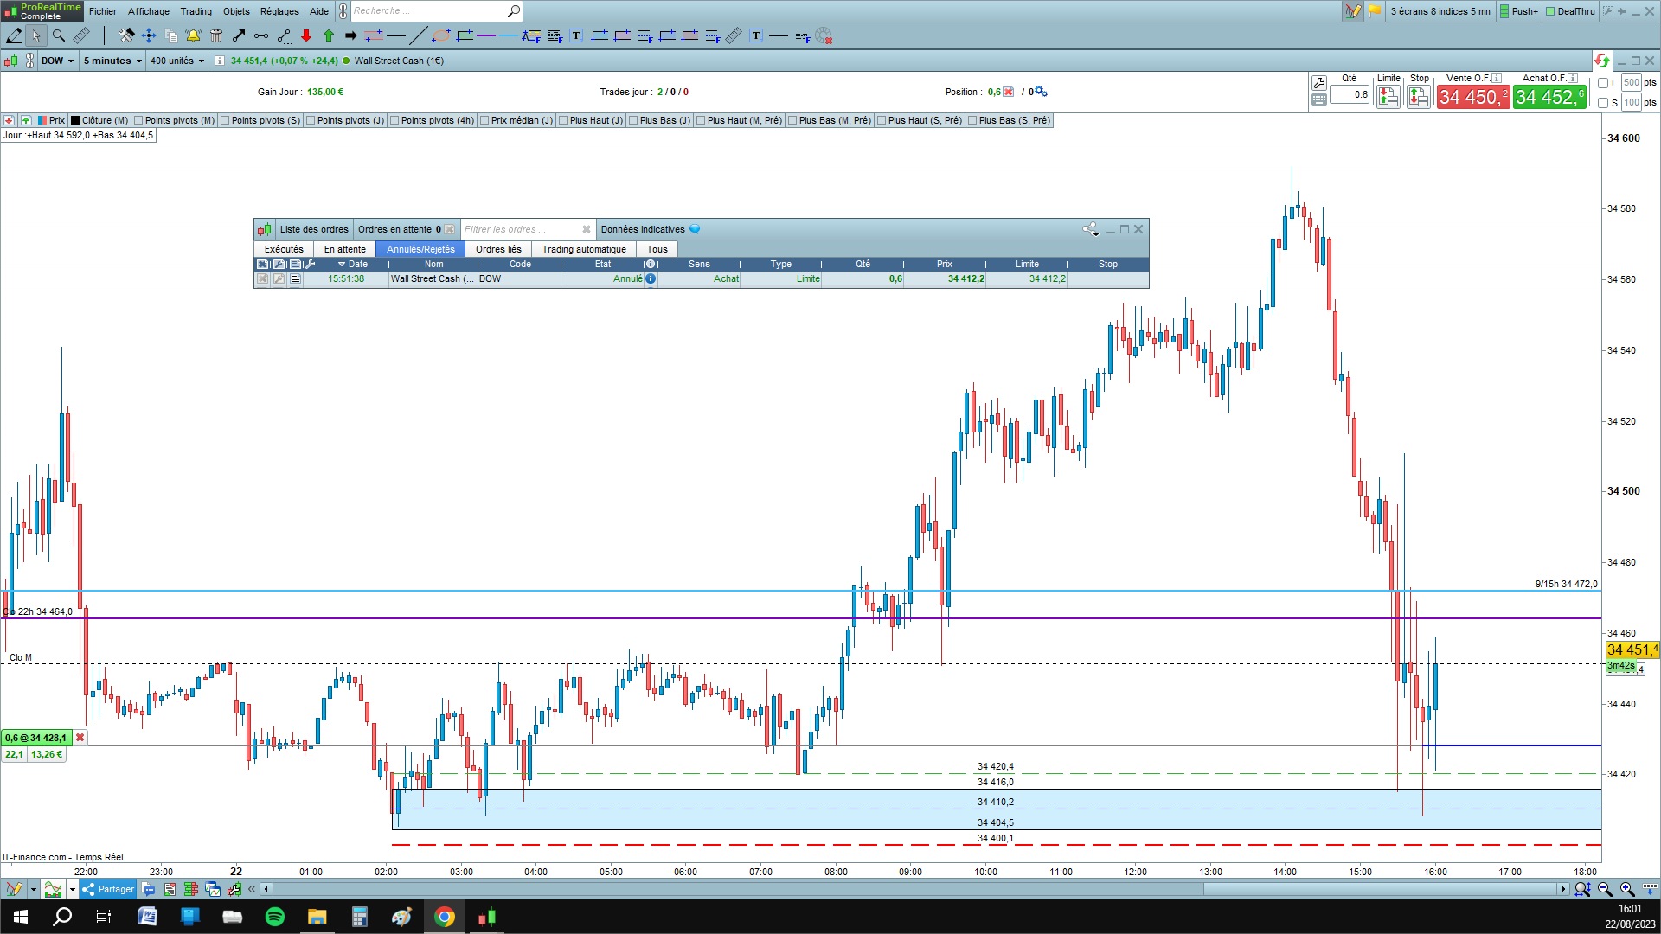
Task: Open the 5 minutes timeframe dropdown
Action: pos(112,61)
